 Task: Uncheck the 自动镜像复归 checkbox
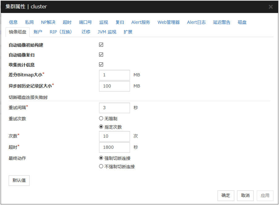(101, 55)
